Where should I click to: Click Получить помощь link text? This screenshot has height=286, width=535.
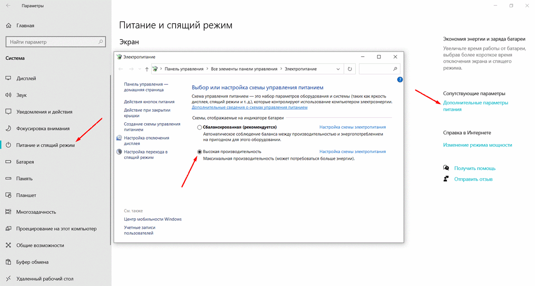475,168
